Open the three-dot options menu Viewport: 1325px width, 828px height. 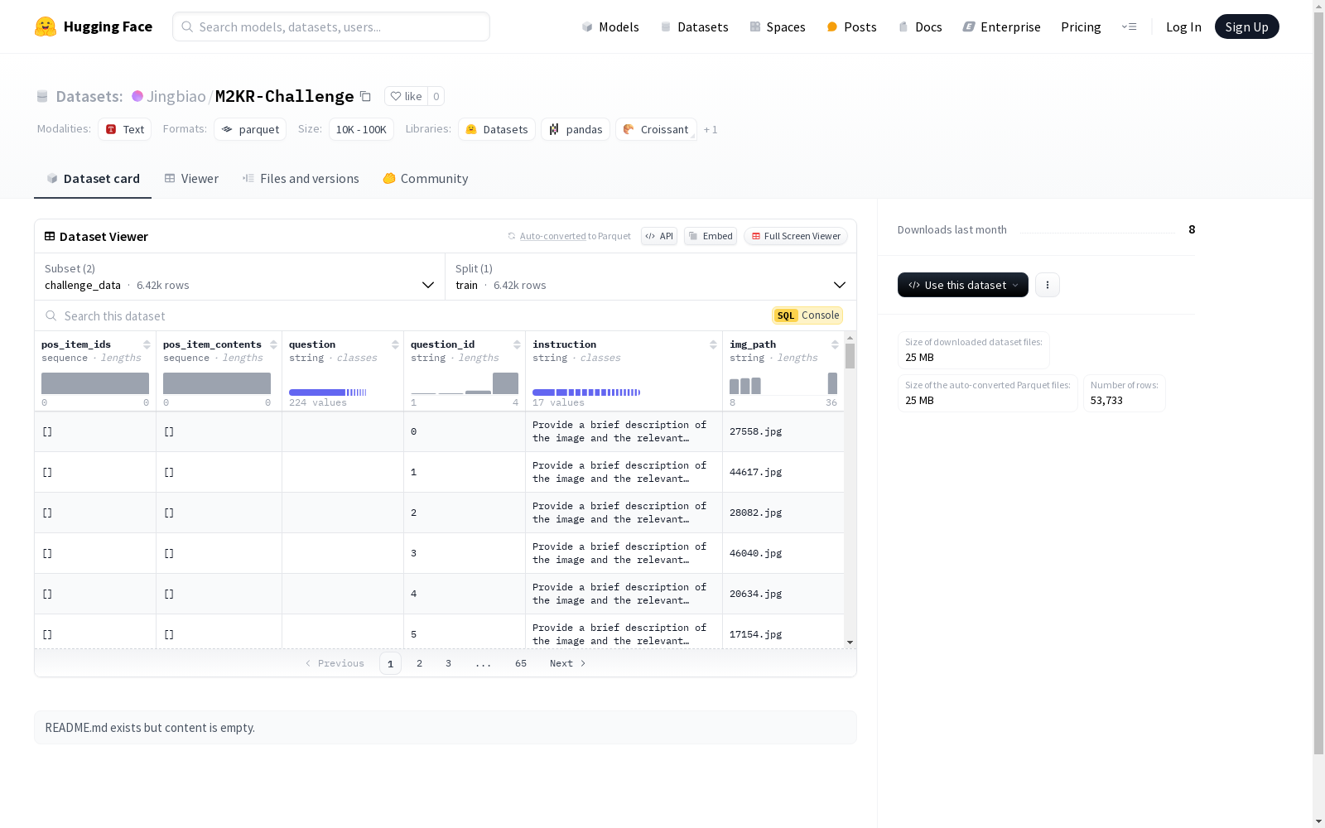click(1048, 285)
